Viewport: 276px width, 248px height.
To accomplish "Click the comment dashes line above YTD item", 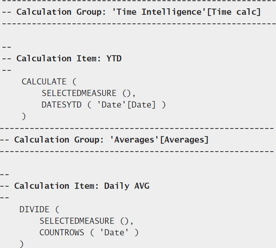I will [x=7, y=47].
